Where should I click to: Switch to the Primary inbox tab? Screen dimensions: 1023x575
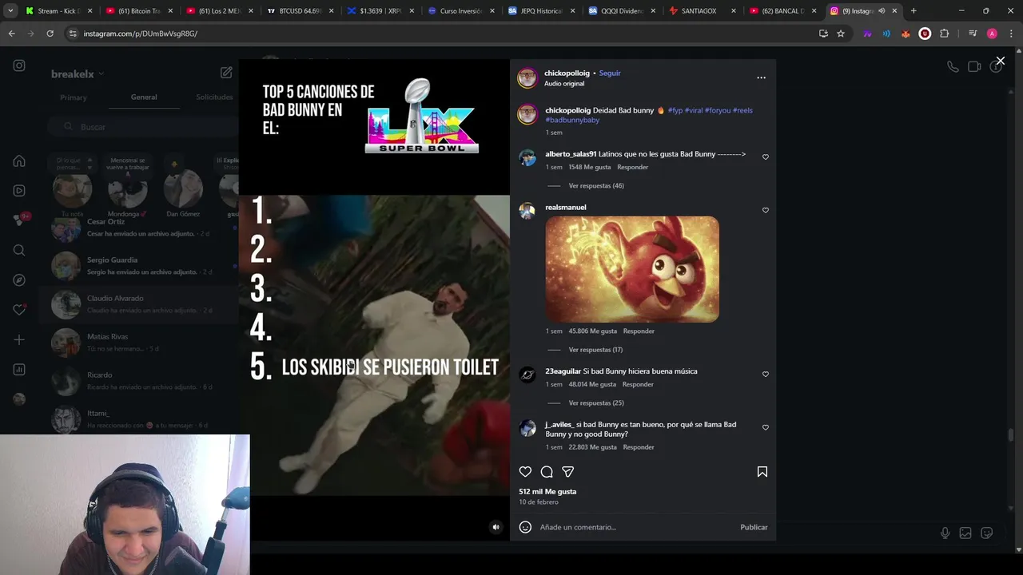point(74,97)
